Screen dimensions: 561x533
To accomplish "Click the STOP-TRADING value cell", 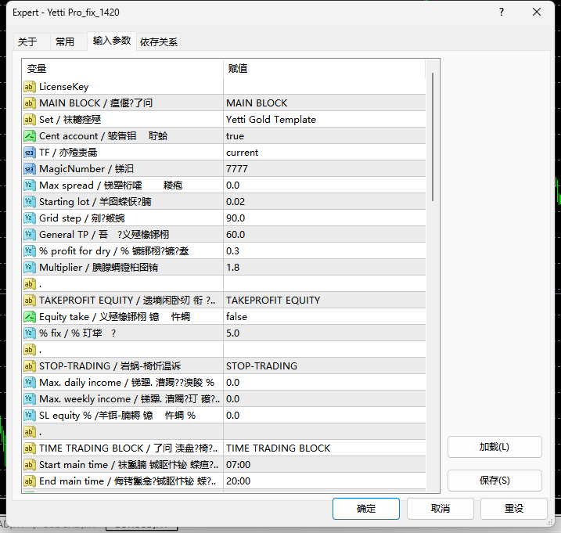I will (x=325, y=366).
